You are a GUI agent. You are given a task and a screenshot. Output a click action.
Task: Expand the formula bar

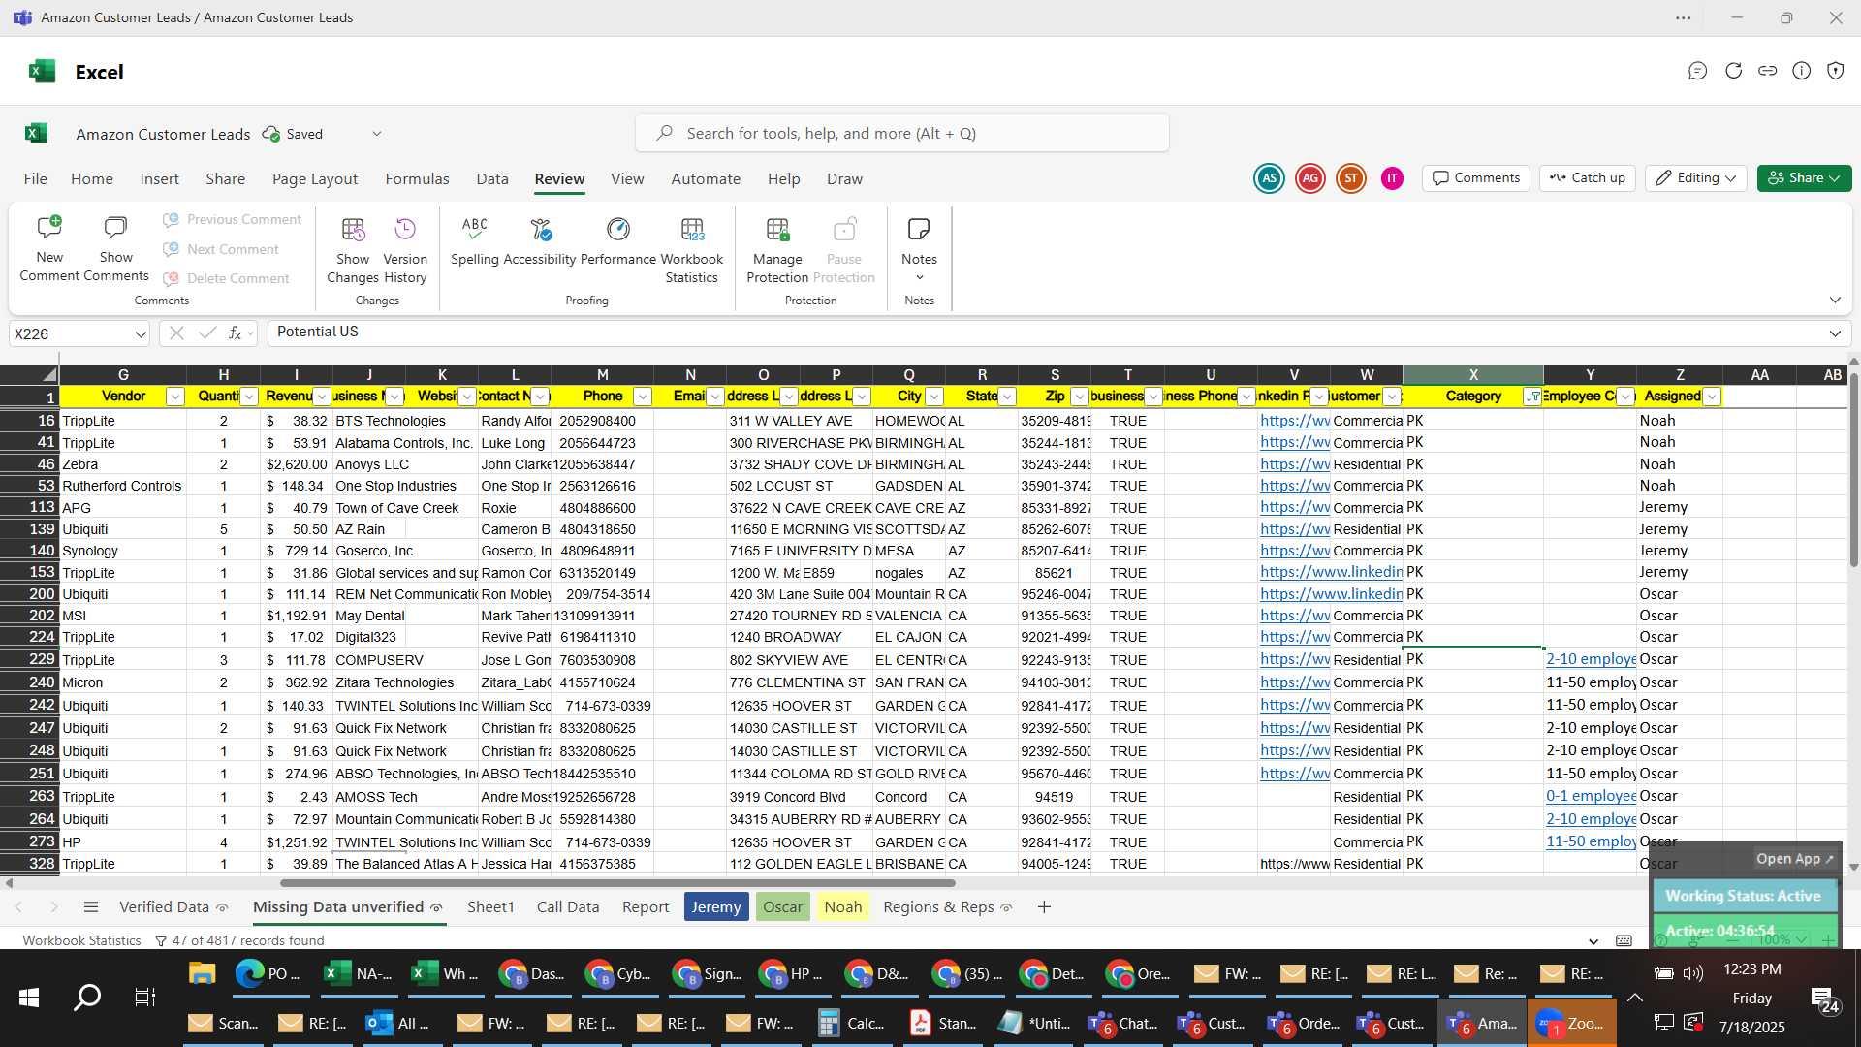coord(1835,333)
